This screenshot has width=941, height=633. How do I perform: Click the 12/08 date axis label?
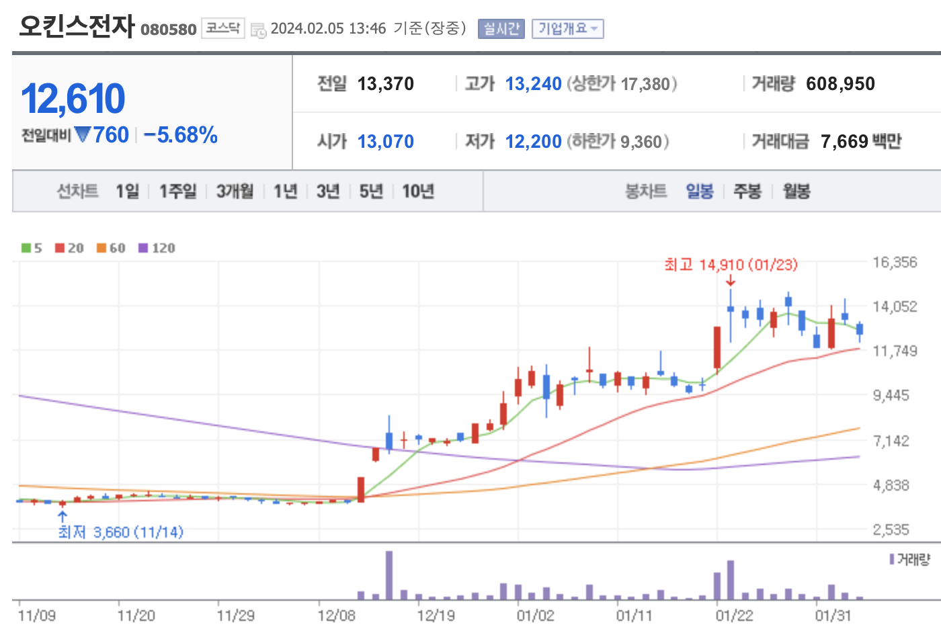[336, 616]
